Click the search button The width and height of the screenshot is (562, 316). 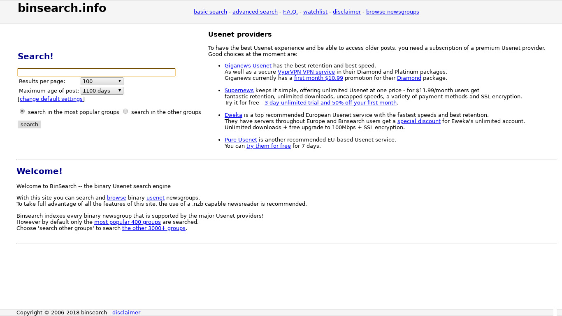point(29,125)
